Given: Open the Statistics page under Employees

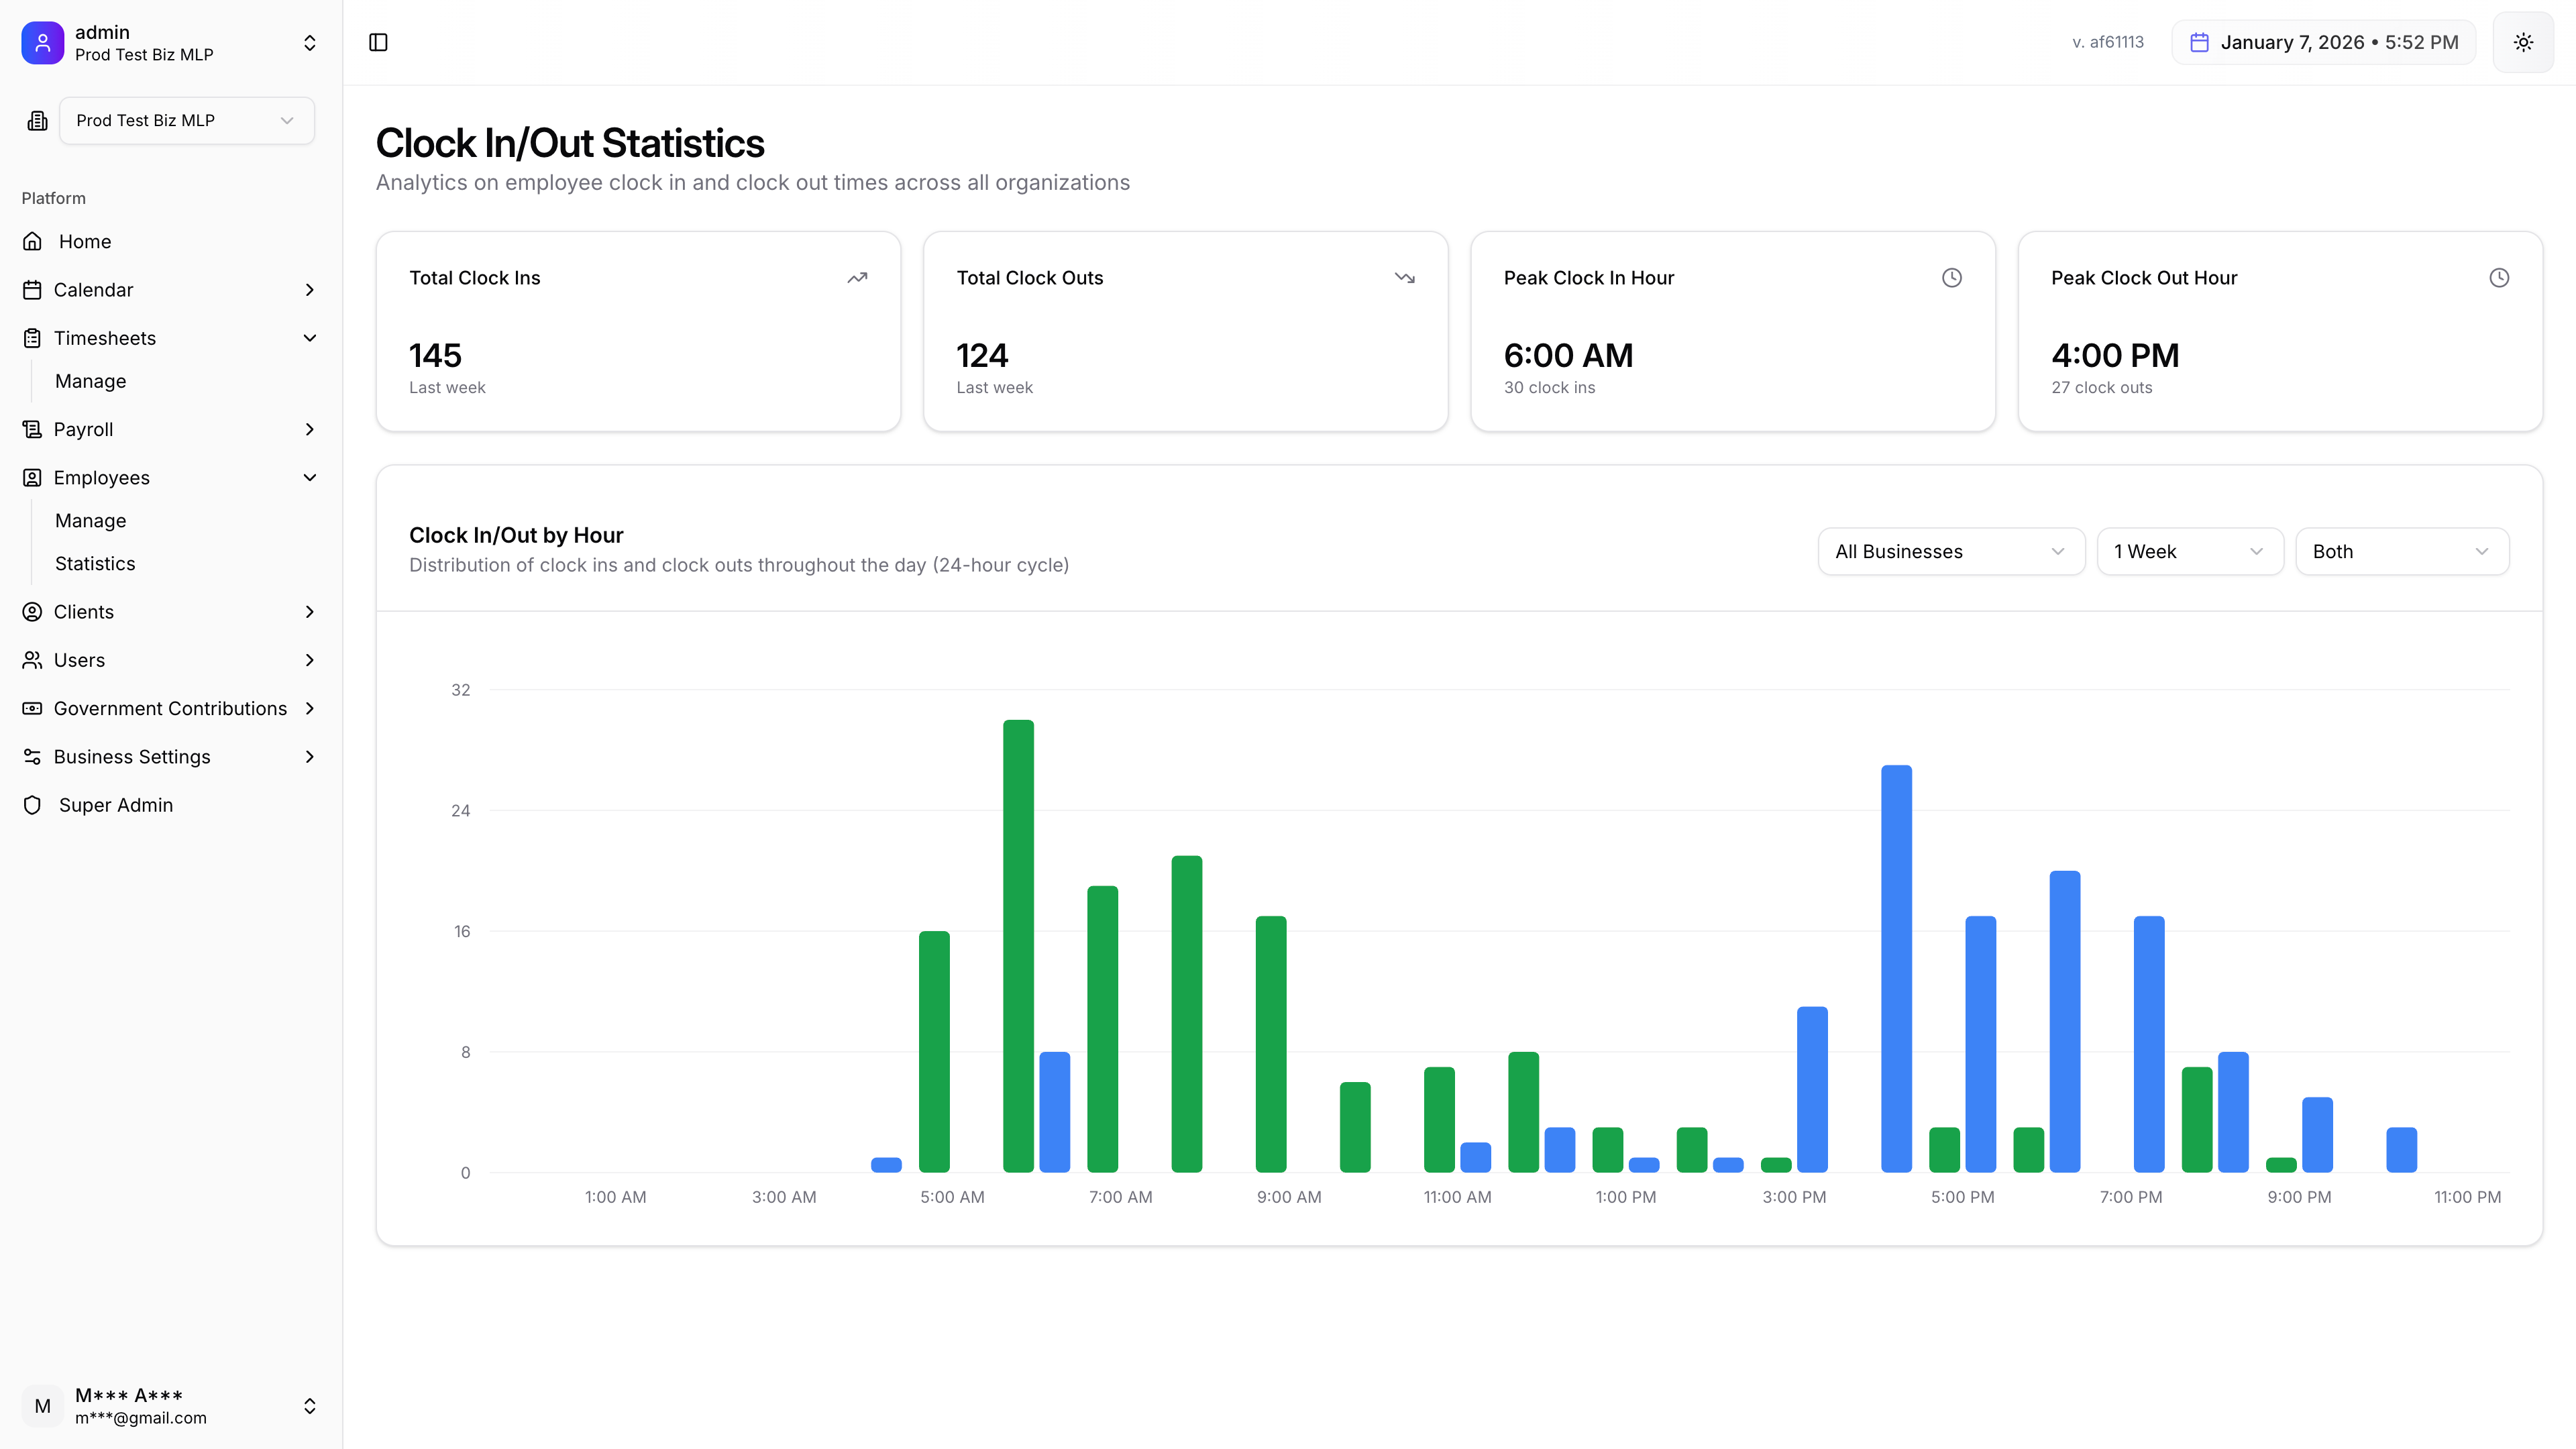Looking at the screenshot, I should click(95, 564).
